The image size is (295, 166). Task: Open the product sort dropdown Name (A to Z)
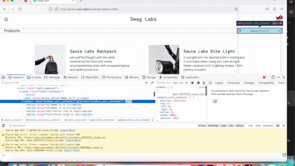(260, 31)
